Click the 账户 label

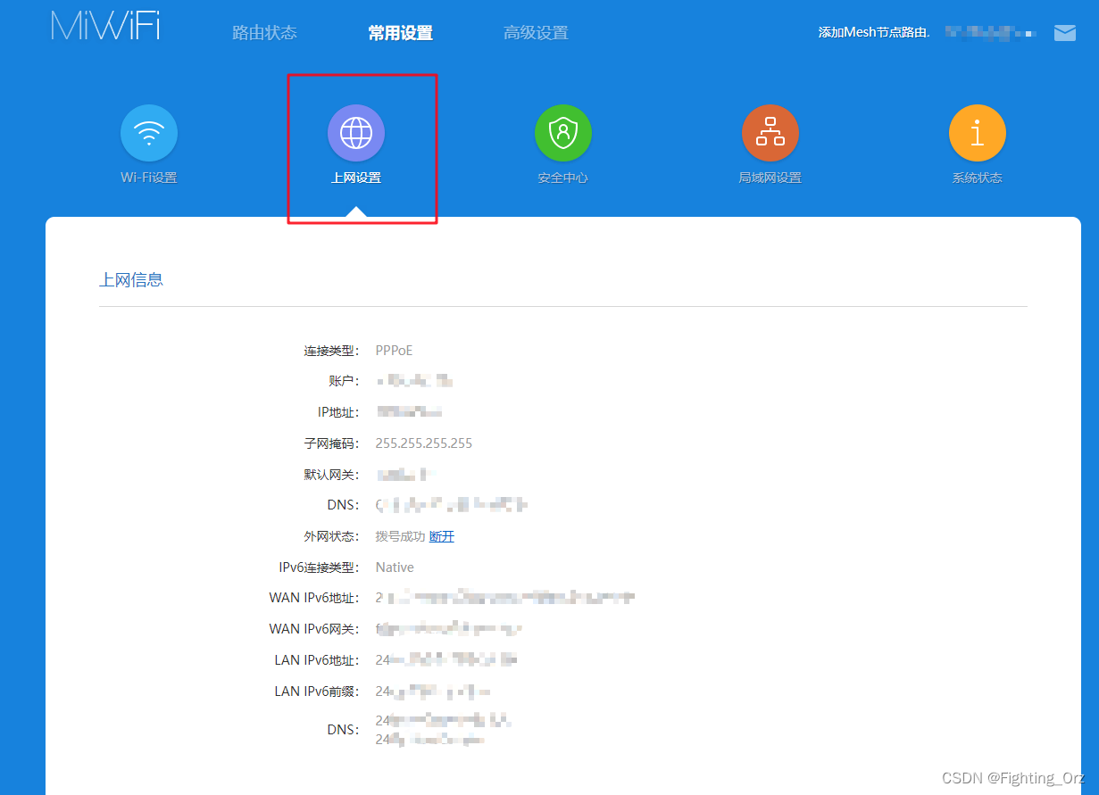[344, 381]
